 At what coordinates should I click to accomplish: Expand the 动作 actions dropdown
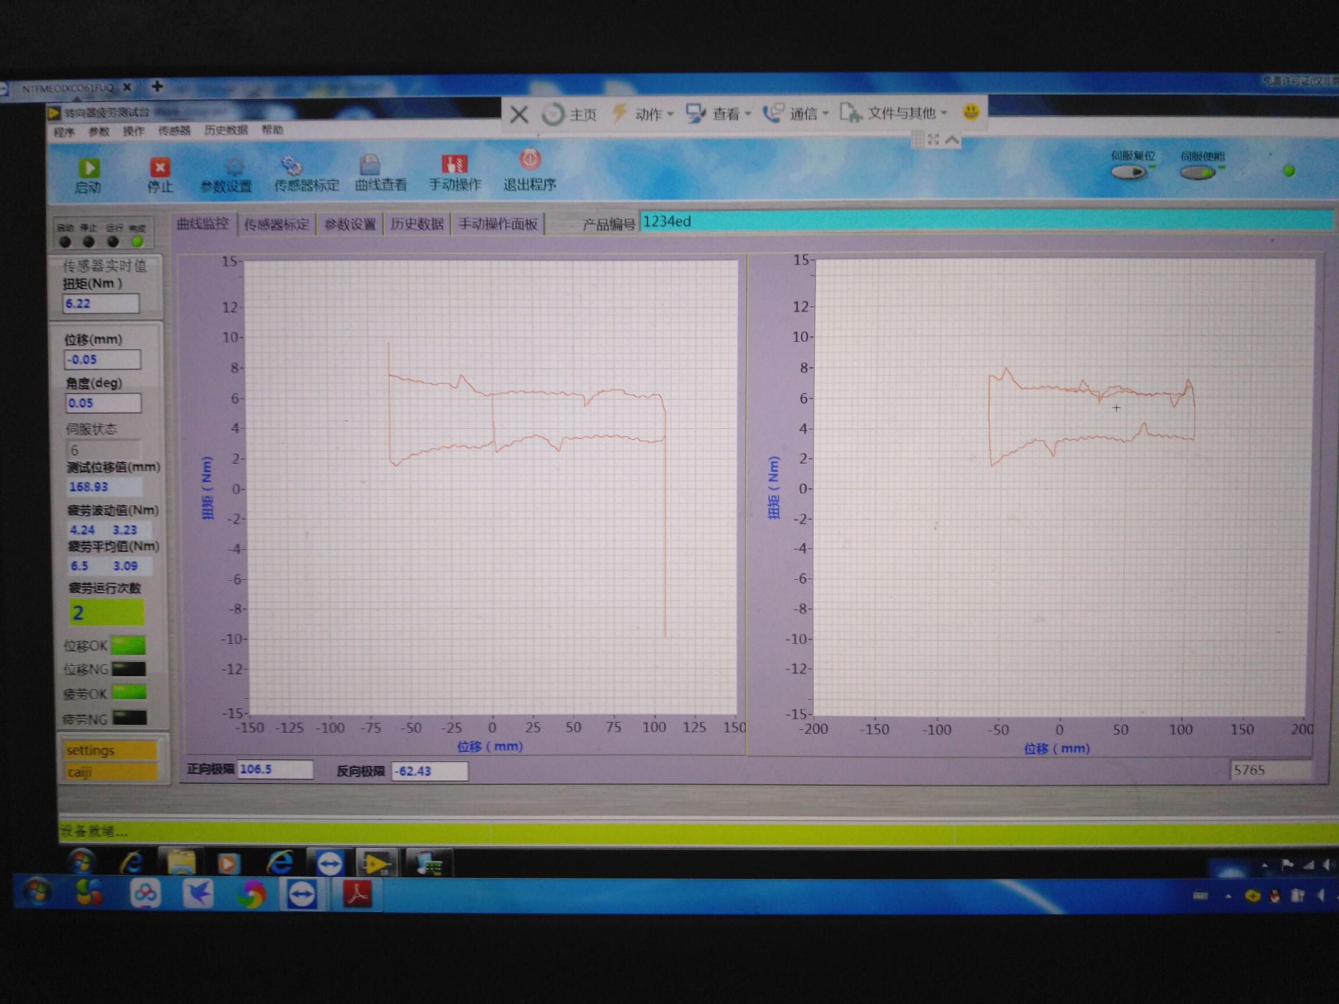(x=653, y=114)
